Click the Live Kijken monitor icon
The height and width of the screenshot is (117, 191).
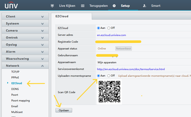click(x=52, y=6)
